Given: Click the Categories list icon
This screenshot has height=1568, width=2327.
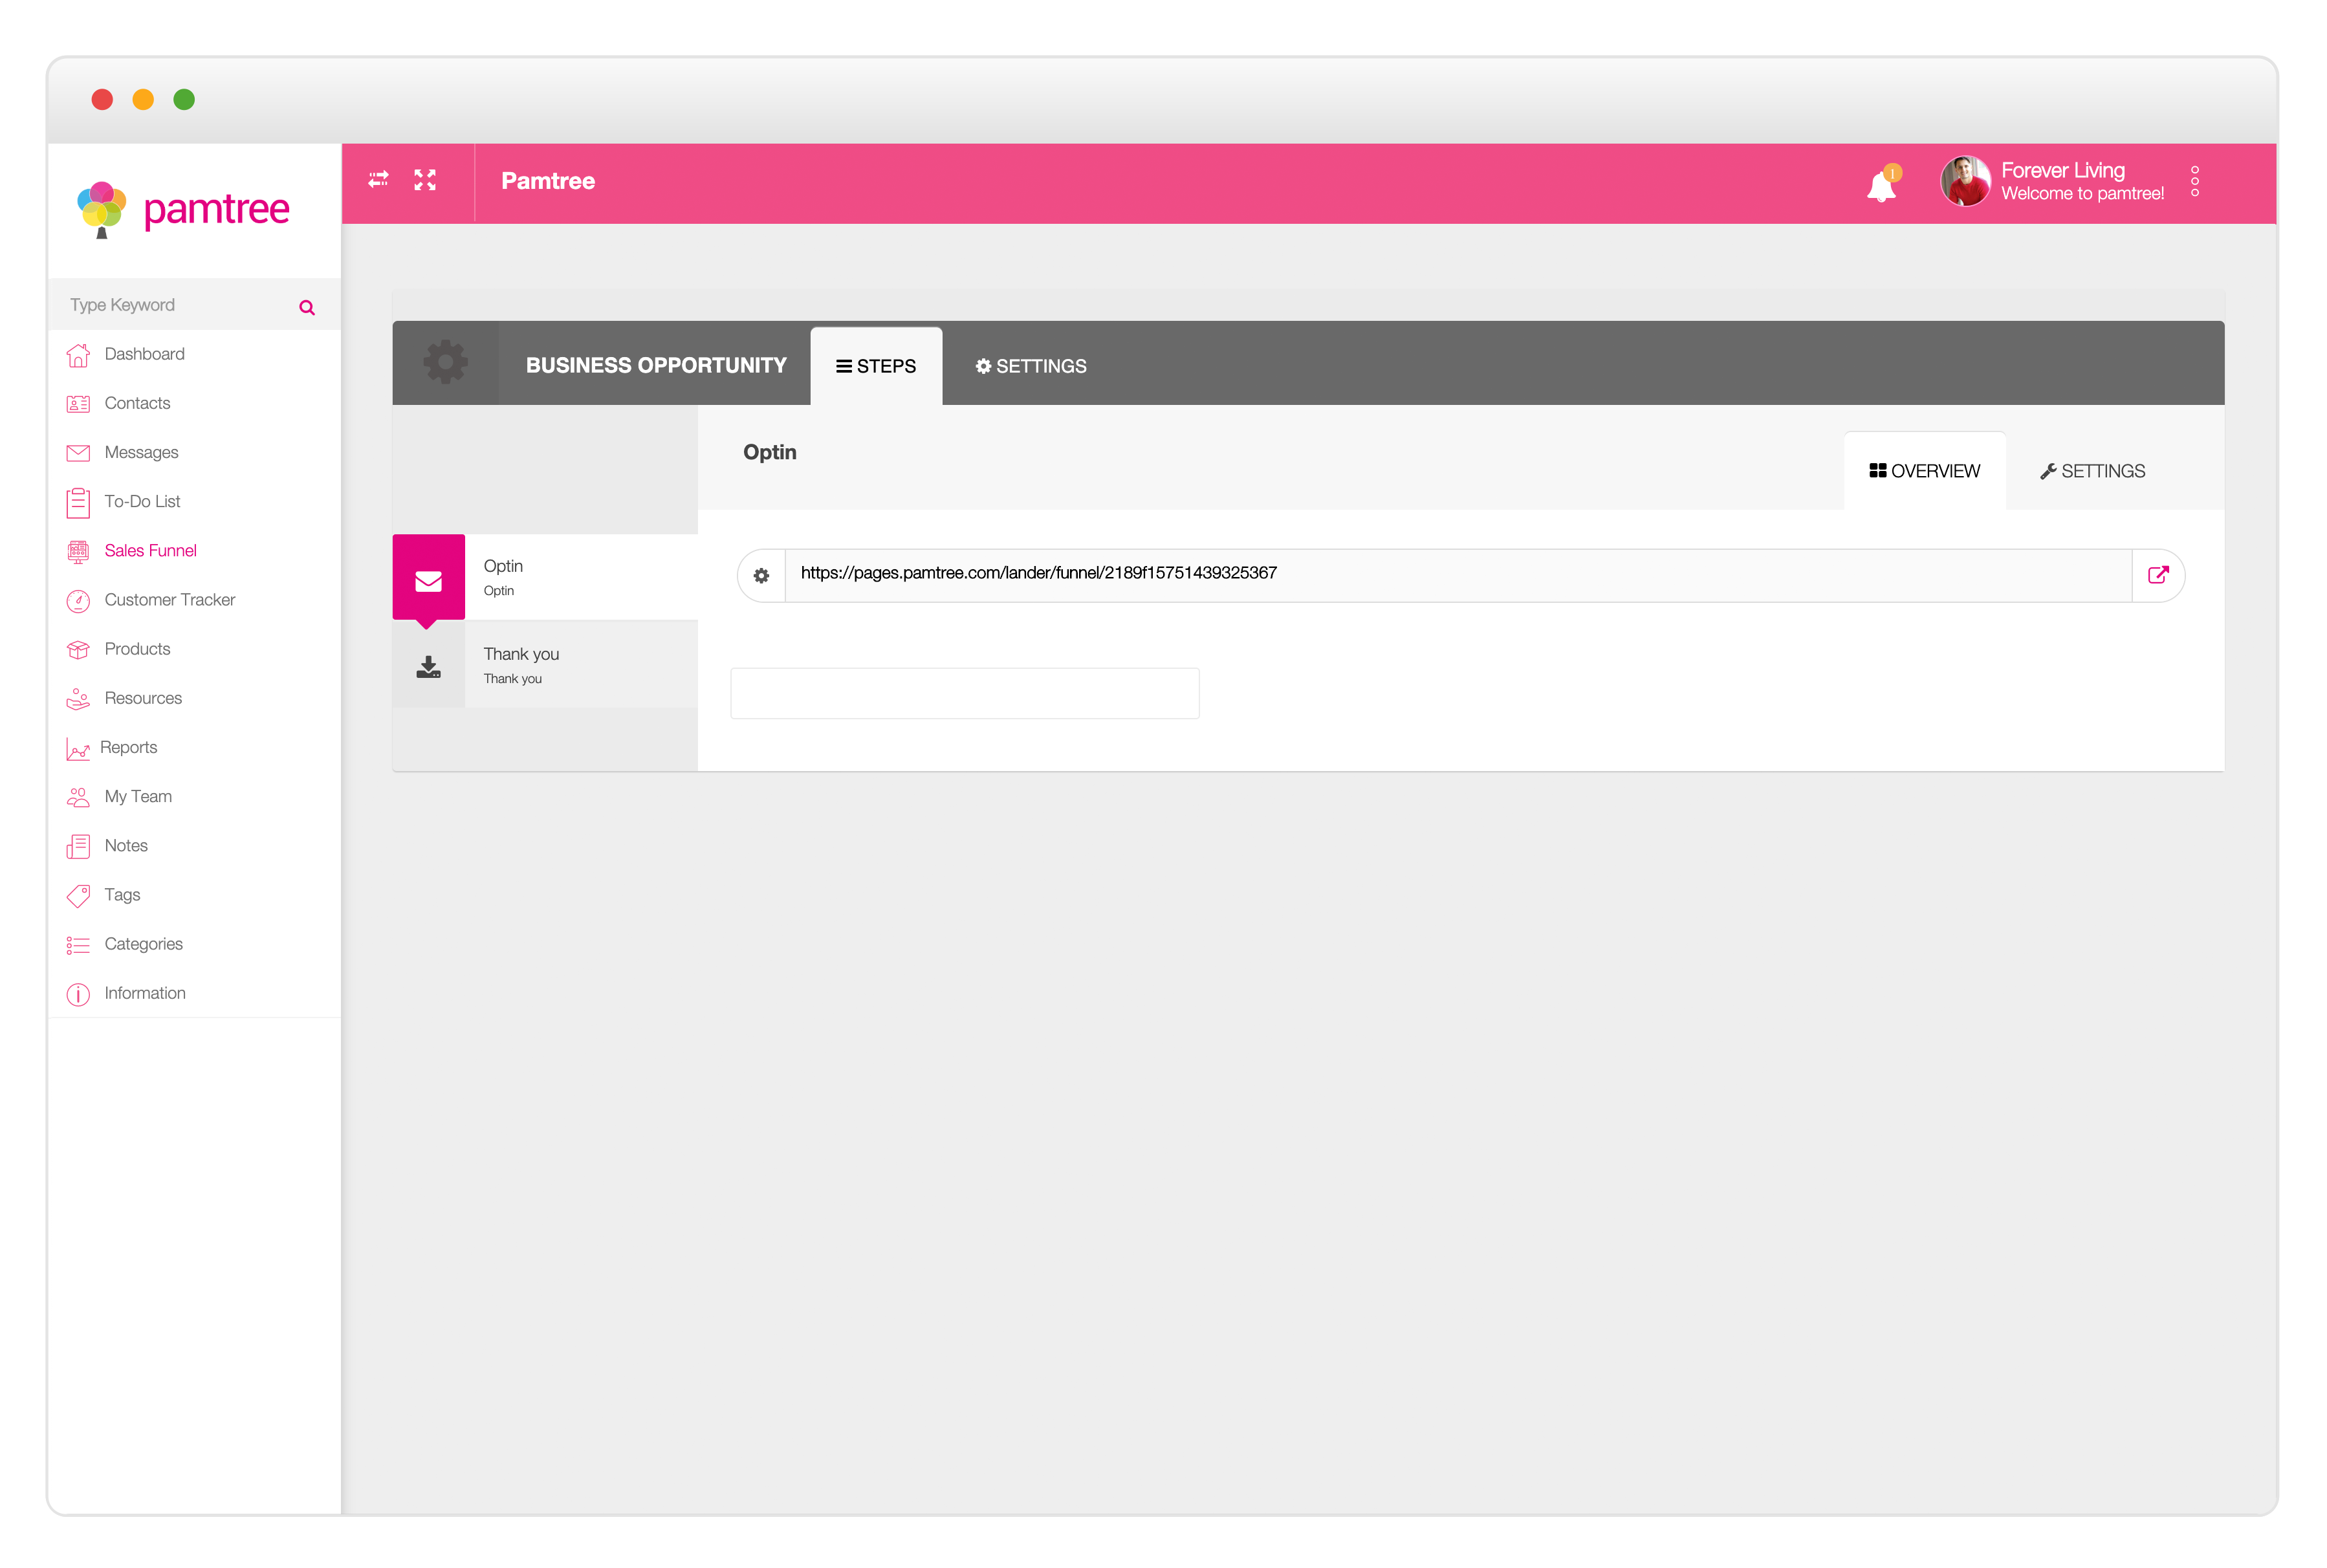Looking at the screenshot, I should [78, 944].
